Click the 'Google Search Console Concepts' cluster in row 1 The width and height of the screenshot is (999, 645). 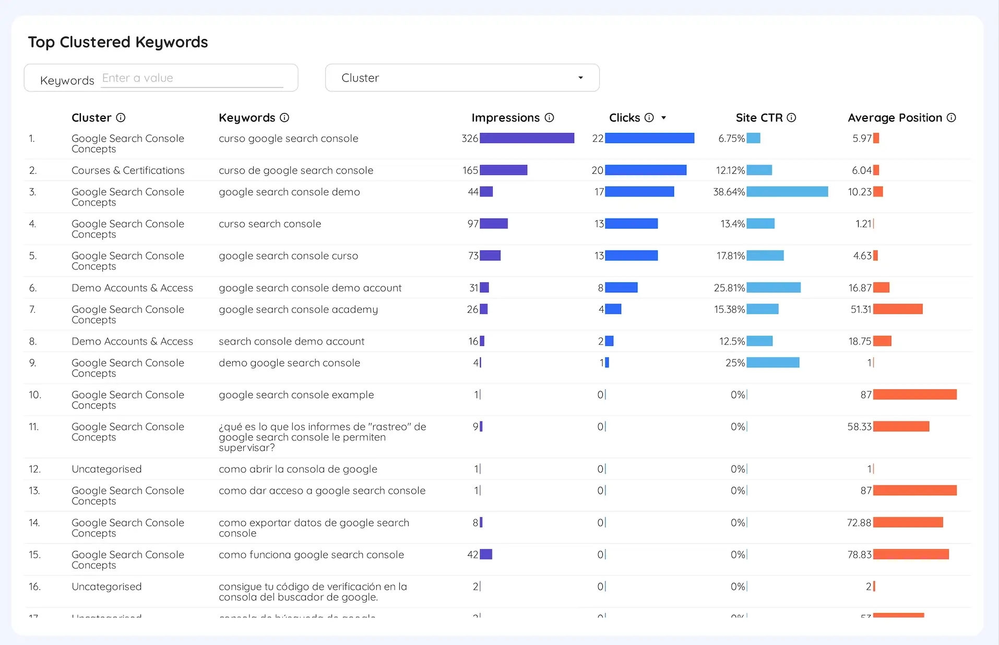[x=128, y=144]
